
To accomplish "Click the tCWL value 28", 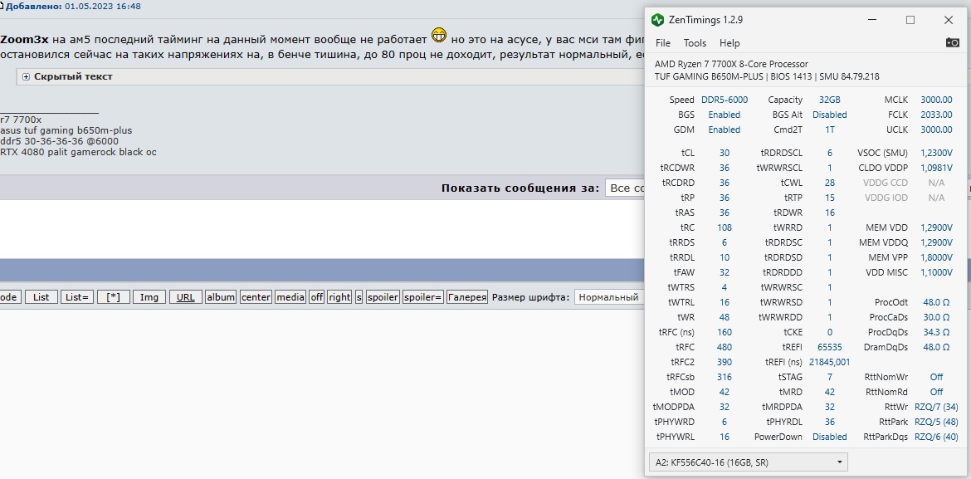I will [830, 183].
